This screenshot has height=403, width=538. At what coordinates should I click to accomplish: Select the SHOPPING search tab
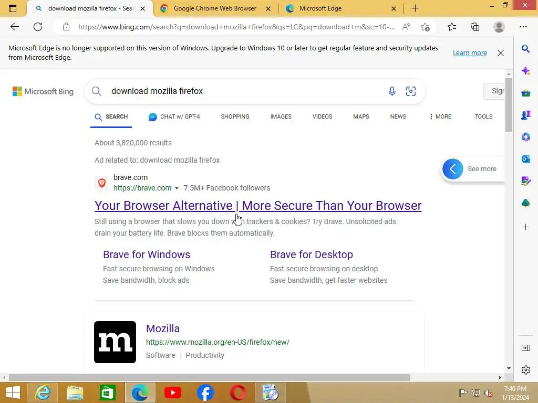coord(235,117)
